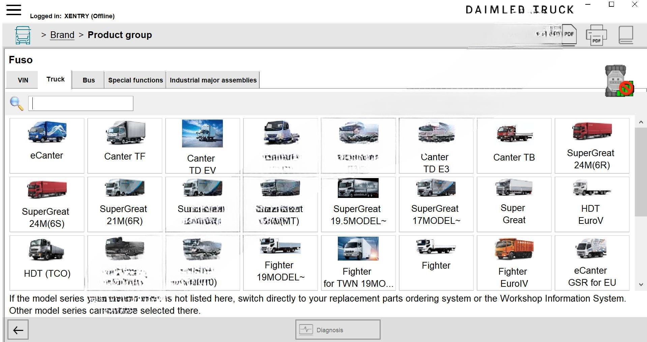Click the 'Logged in: XENTRY (Offline)' text
This screenshot has height=342, width=647.
pos(72,16)
